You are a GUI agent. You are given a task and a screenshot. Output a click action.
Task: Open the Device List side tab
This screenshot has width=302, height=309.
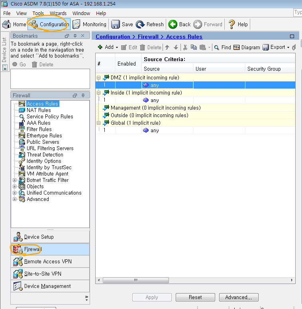click(4, 52)
